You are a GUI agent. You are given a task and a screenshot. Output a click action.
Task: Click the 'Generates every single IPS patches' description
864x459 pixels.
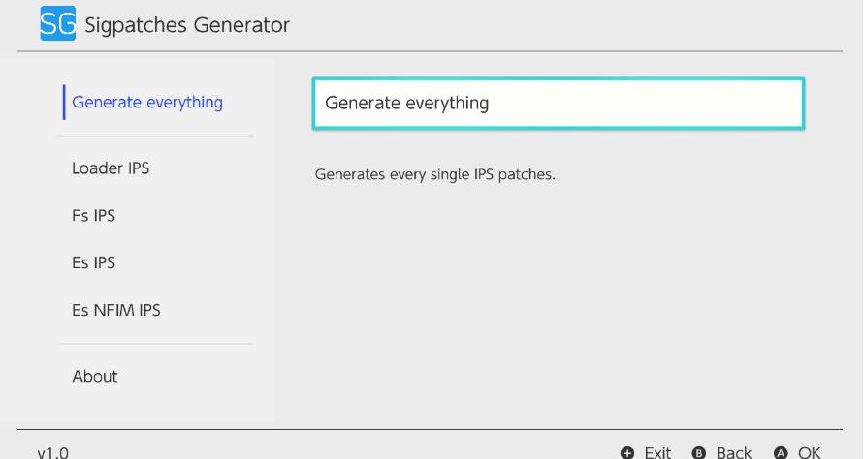tap(434, 174)
